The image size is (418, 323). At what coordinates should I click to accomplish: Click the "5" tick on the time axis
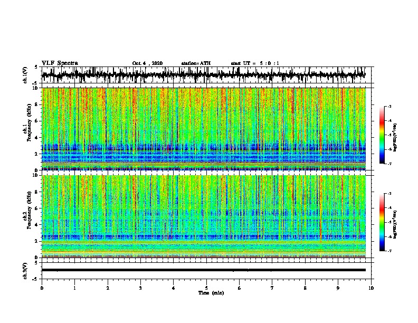206,288
